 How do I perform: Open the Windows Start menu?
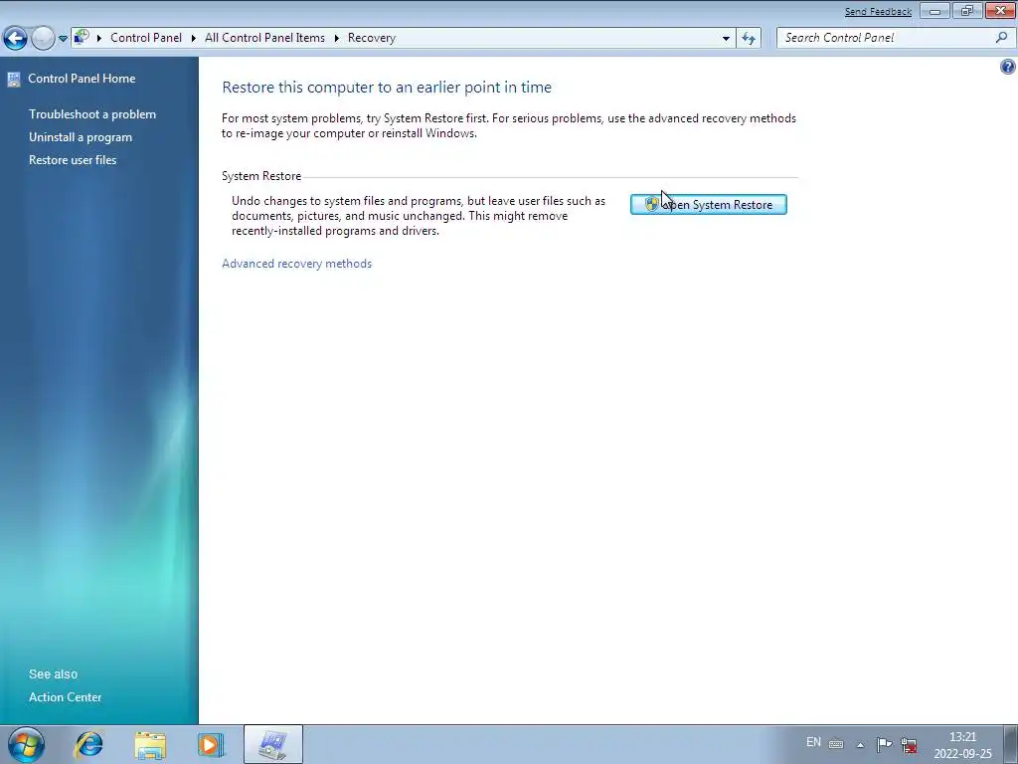point(26,744)
